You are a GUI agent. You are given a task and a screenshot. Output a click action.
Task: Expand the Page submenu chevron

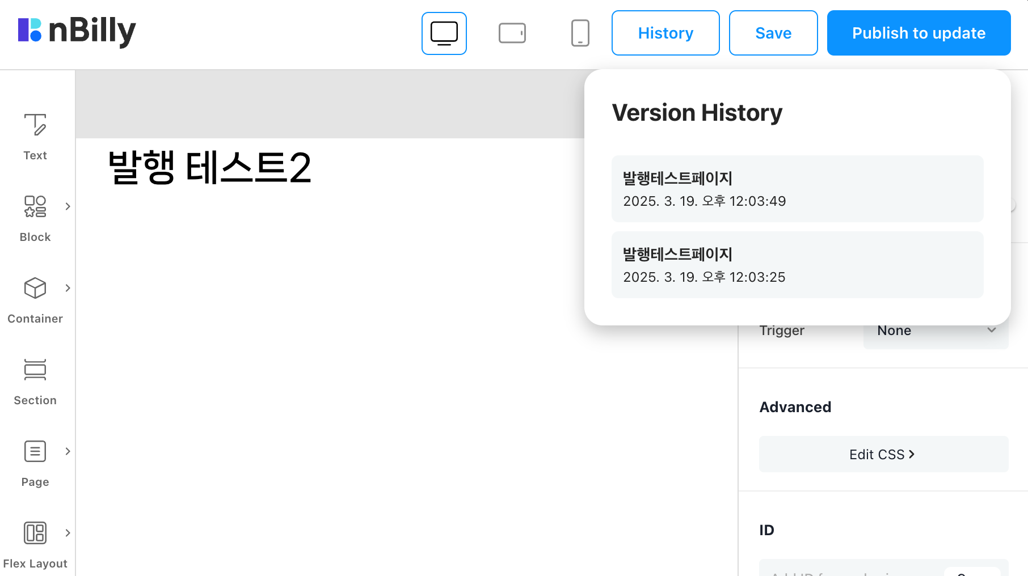tap(68, 451)
